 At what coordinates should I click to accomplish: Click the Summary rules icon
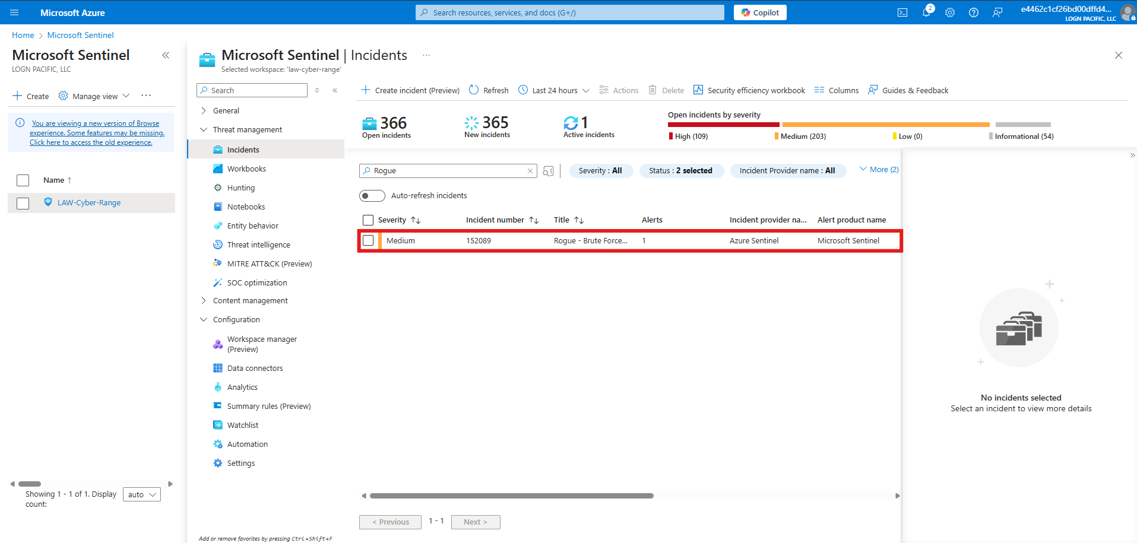coord(218,406)
